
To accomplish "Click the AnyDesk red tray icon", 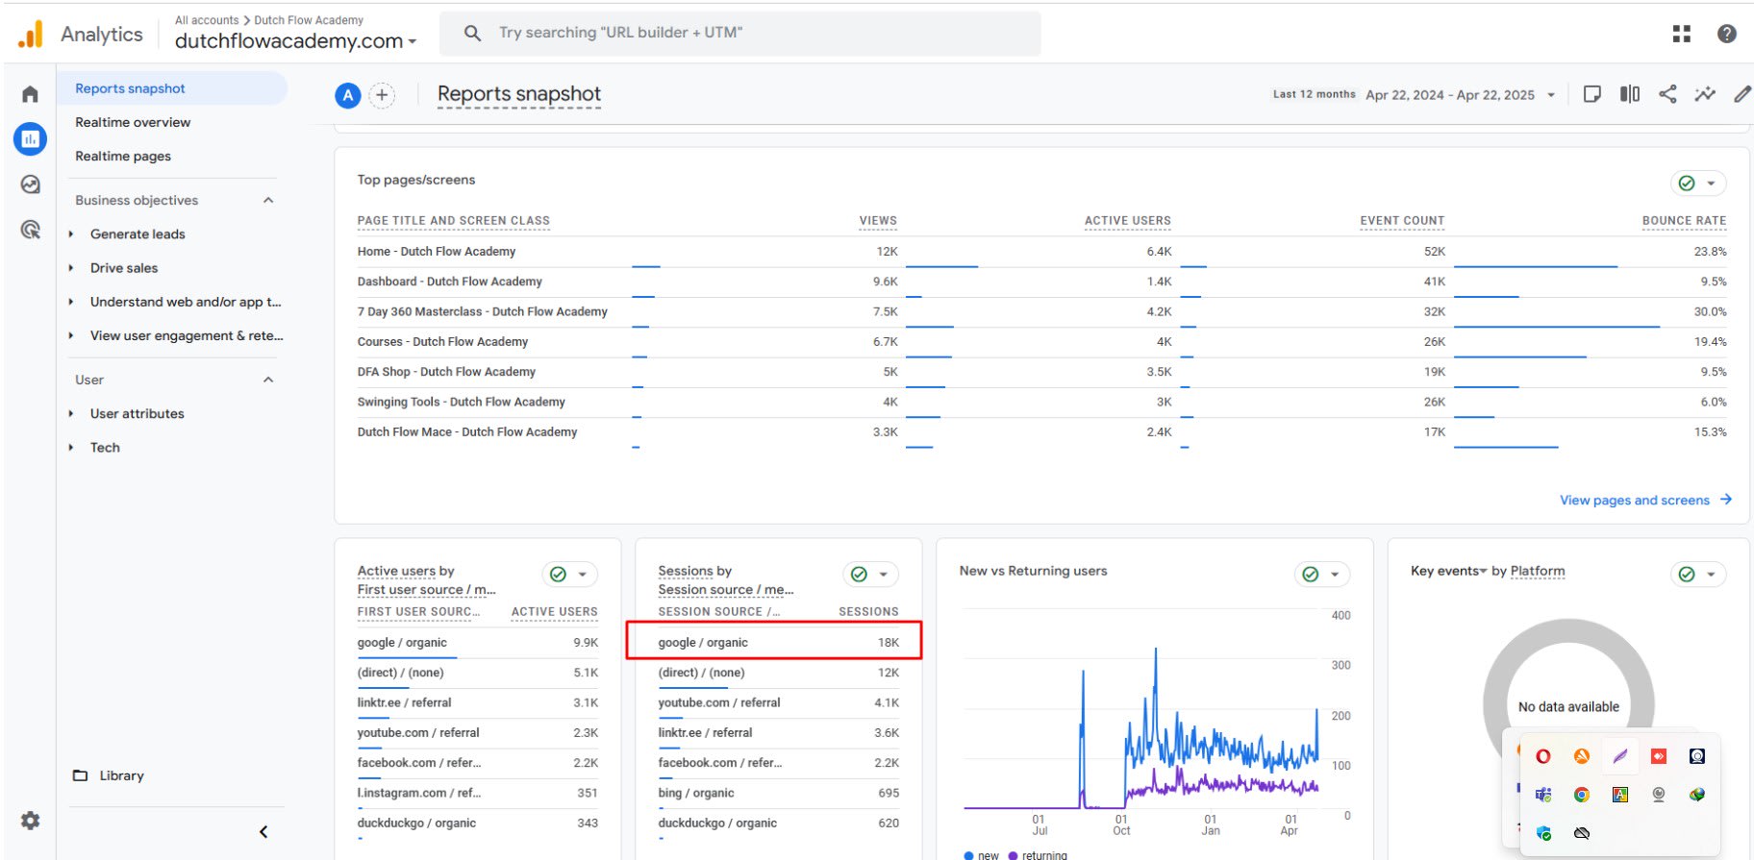I will (x=1659, y=756).
